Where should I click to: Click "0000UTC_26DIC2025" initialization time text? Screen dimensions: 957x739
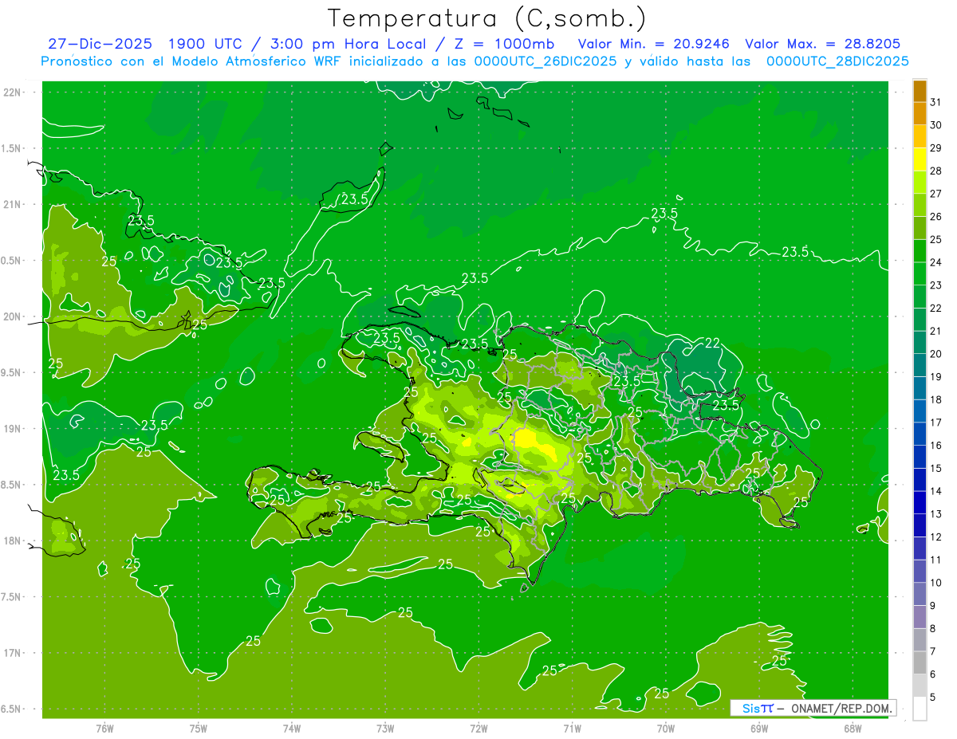tap(545, 61)
